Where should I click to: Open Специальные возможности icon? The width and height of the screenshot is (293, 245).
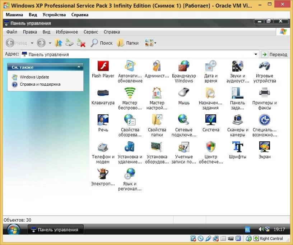click(x=264, y=120)
